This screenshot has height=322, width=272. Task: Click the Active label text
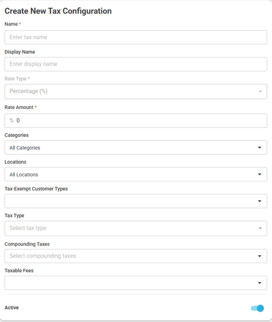11,307
